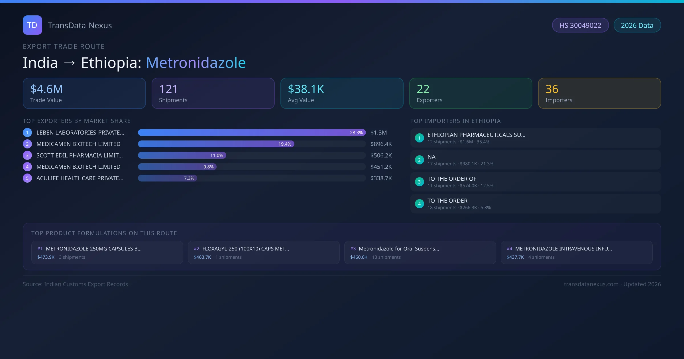Click green rank 2 badge beside NA importer
Viewport: 684px width, 359px height.
[x=419, y=160]
